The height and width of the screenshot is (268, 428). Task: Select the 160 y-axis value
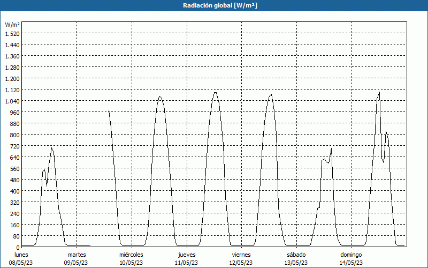tap(15, 225)
